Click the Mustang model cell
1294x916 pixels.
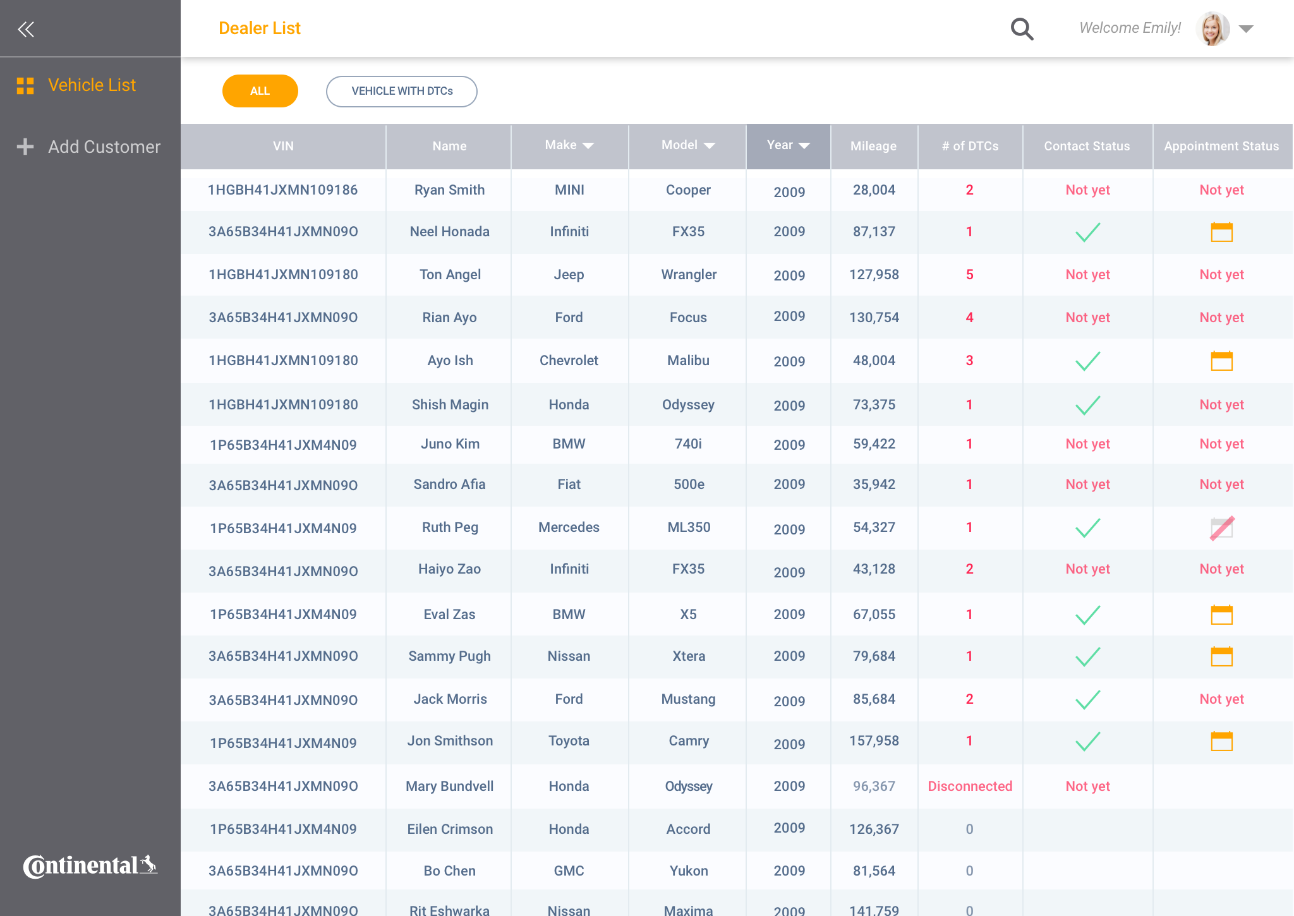[x=689, y=699]
